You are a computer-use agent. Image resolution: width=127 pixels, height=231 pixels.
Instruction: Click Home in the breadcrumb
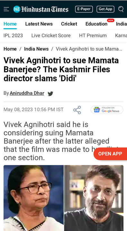[10, 49]
